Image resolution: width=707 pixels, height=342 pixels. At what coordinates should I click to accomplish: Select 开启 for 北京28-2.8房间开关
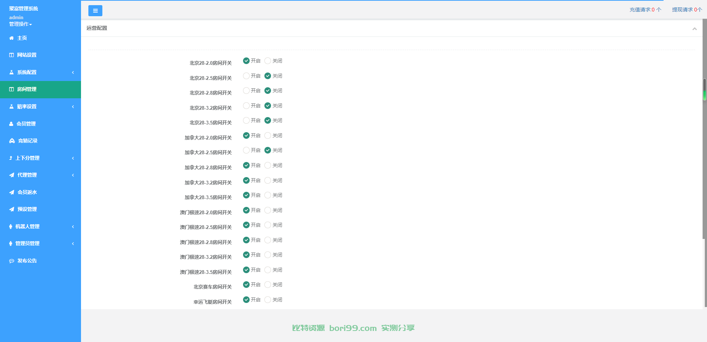[246, 91]
